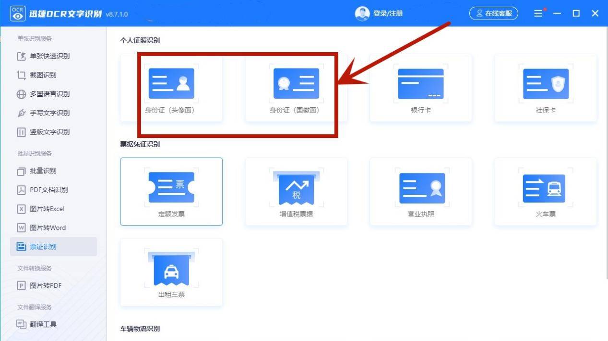Open the fixed-amount invoice (定额发票) recognition
Image resolution: width=608 pixels, height=341 pixels.
171,188
